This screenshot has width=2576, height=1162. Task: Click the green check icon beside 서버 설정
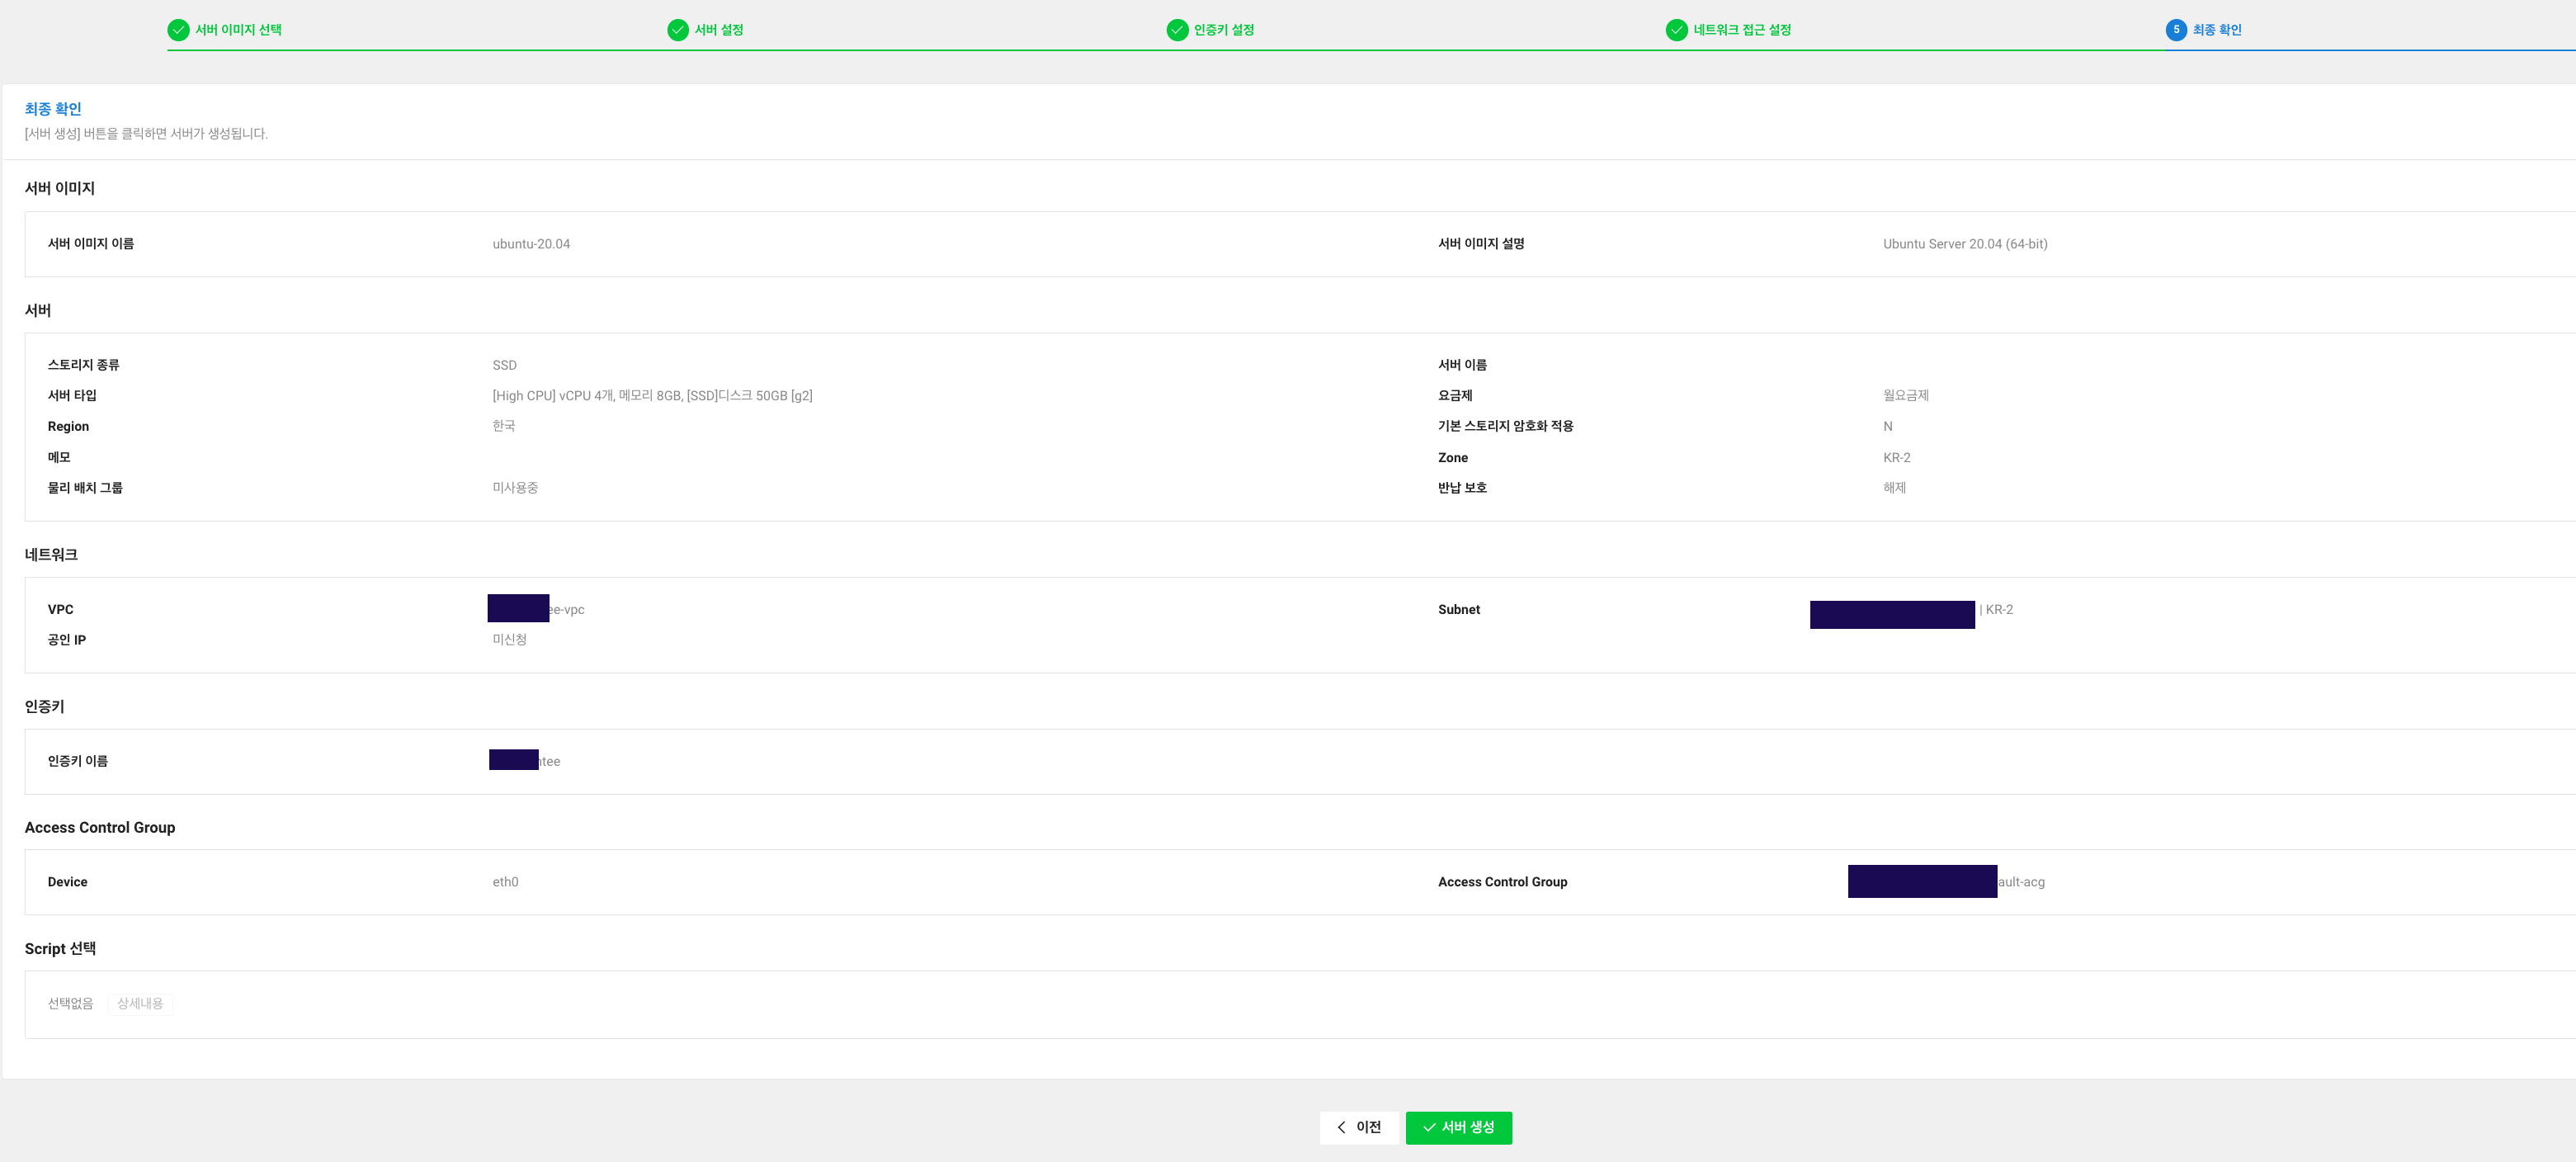coord(678,30)
